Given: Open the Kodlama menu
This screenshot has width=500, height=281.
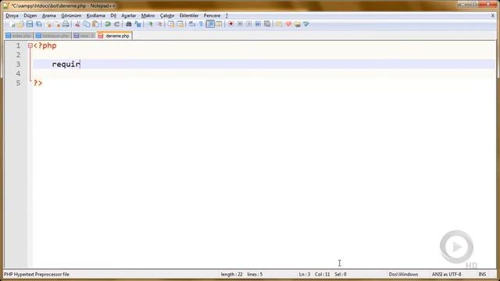Looking at the screenshot, I should click(x=95, y=16).
